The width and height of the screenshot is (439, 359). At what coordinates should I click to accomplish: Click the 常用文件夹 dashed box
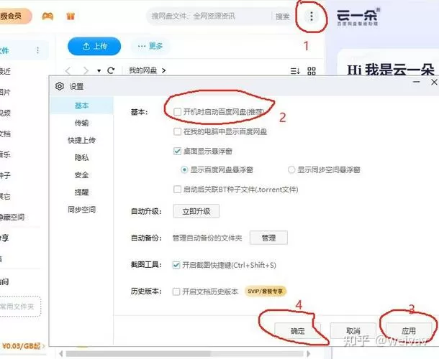pos(19,307)
